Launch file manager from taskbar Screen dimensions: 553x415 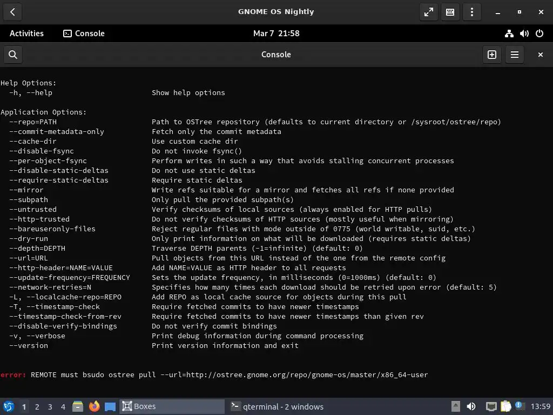[x=78, y=406]
